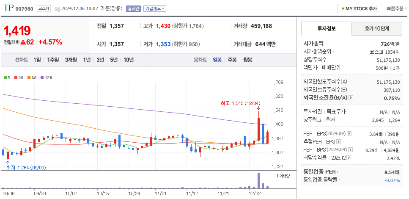Click the current price 1,419
This screenshot has height=199, width=409.
17,31
